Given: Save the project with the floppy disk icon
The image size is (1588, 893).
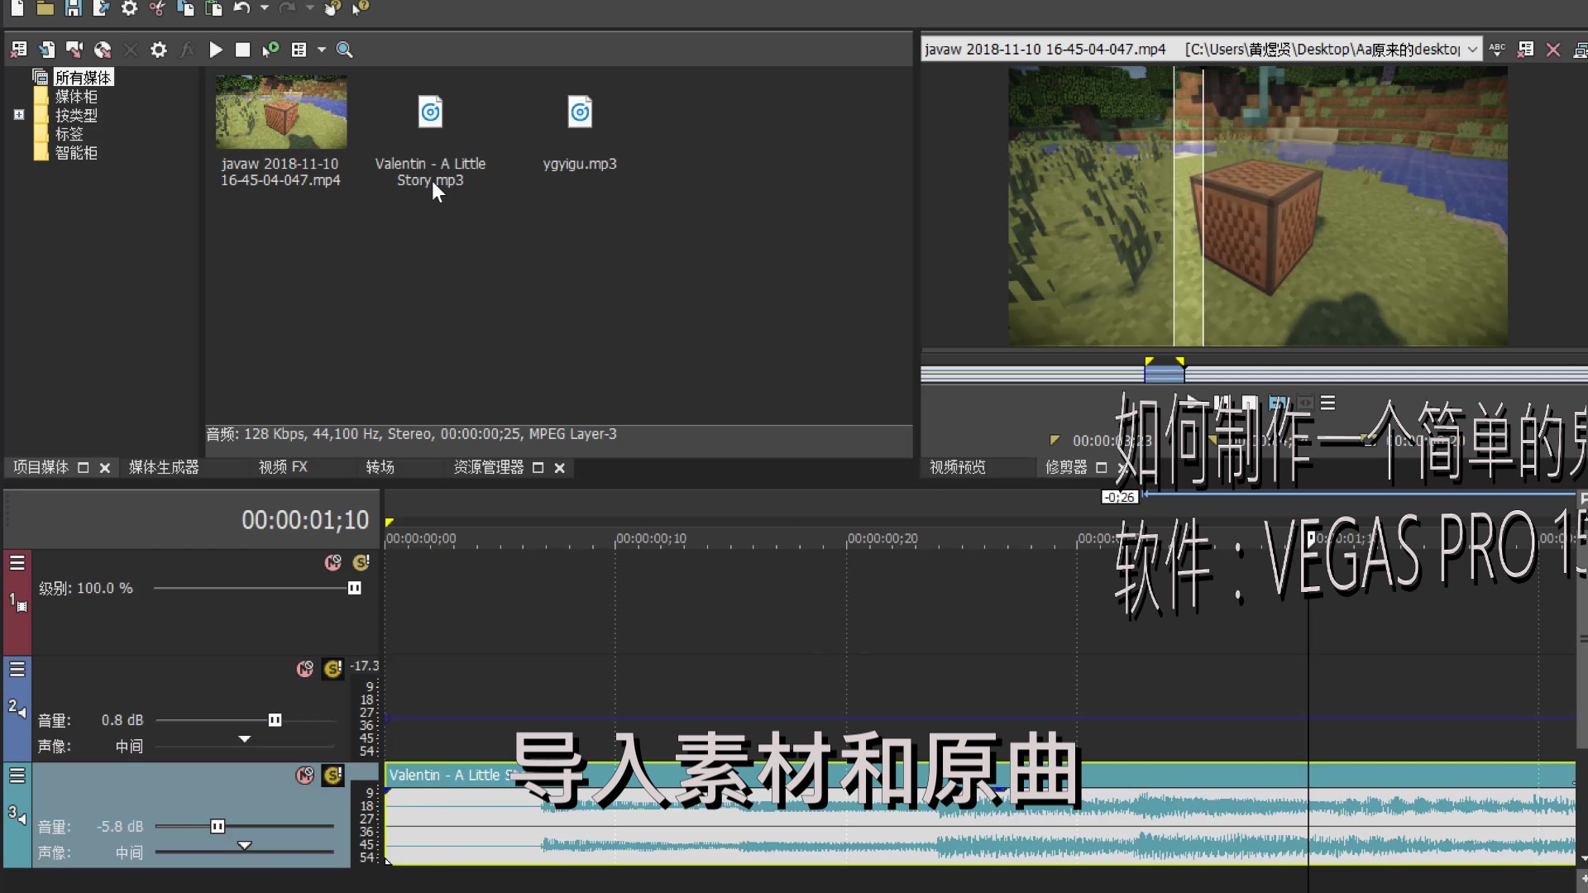Looking at the screenshot, I should (x=73, y=8).
